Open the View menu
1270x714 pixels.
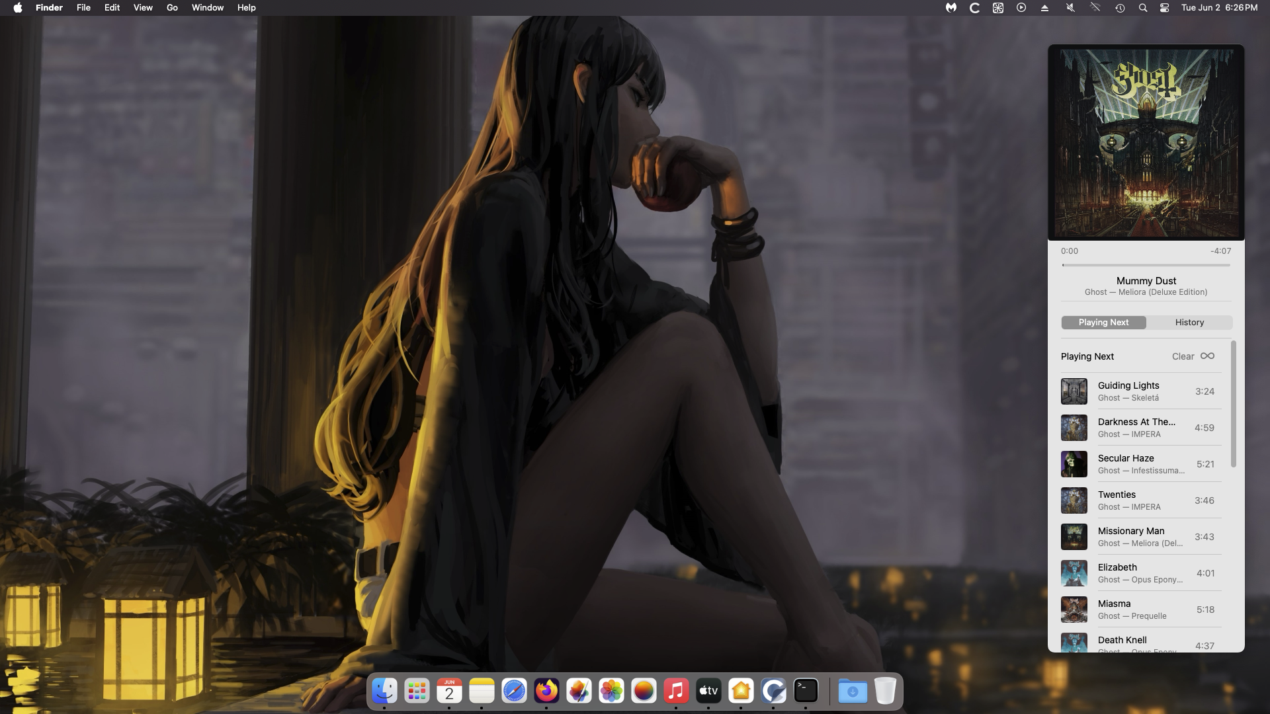(x=143, y=8)
